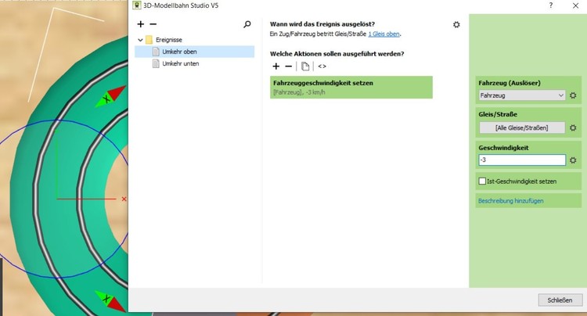The width and height of the screenshot is (587, 316).
Task: Click 'Beschreibung hinzufügen' link
Action: [x=510, y=201]
